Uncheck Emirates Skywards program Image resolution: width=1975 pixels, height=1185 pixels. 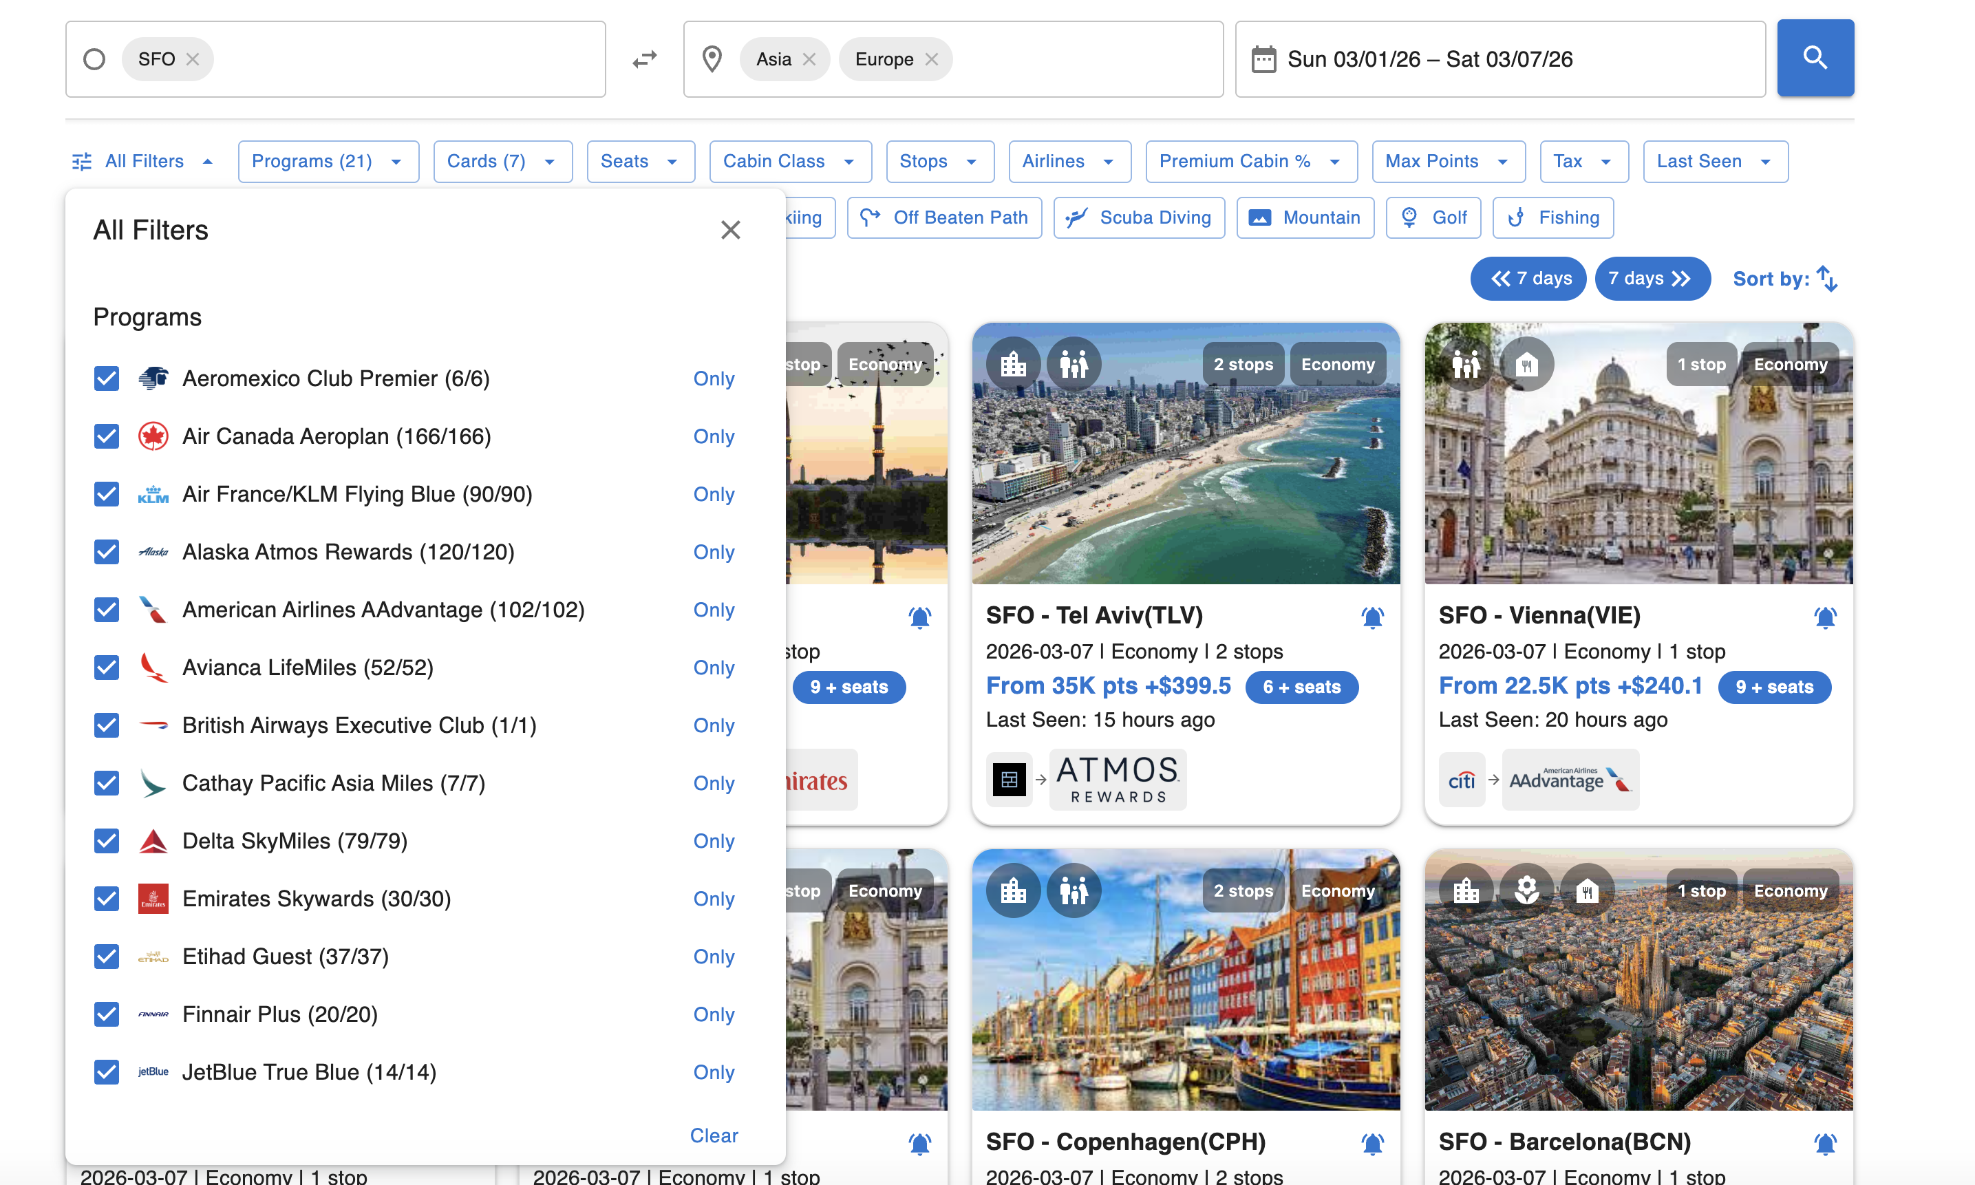(106, 898)
